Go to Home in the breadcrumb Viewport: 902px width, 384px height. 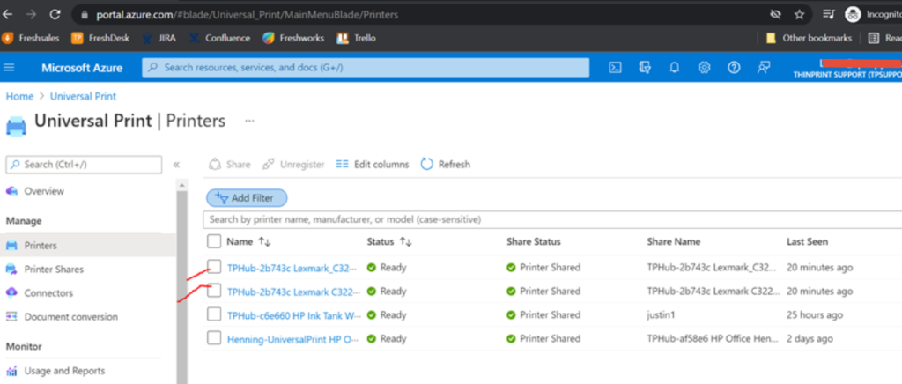pyautogui.click(x=19, y=96)
